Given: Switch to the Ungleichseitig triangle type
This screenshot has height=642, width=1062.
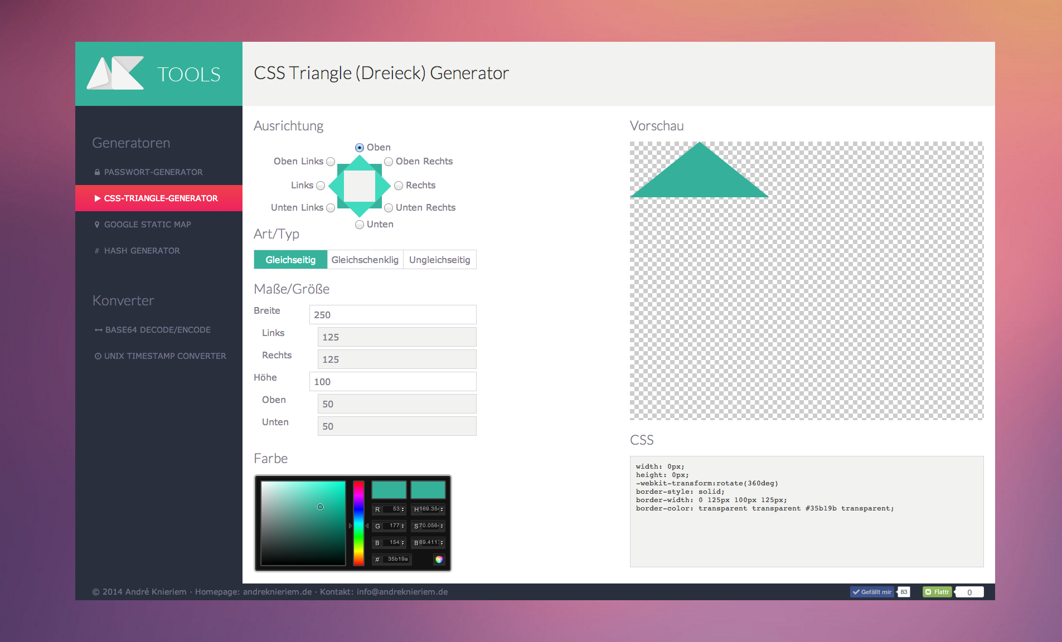Looking at the screenshot, I should tap(439, 260).
